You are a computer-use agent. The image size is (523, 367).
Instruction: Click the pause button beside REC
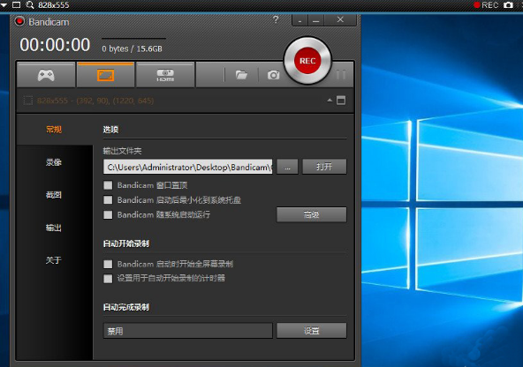pos(341,75)
